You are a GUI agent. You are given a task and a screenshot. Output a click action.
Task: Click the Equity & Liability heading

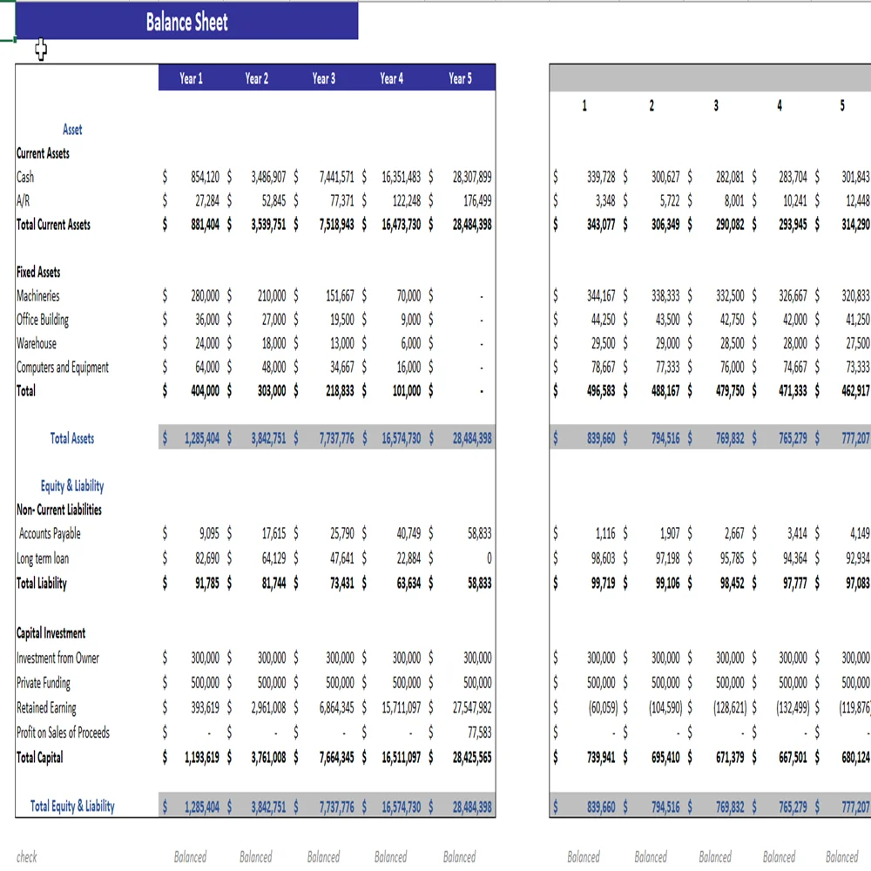pos(72,486)
